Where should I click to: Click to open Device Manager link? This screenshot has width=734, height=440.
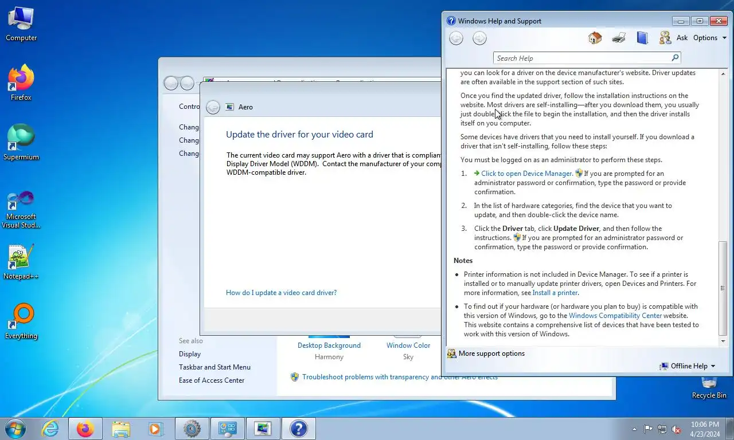[x=526, y=174]
